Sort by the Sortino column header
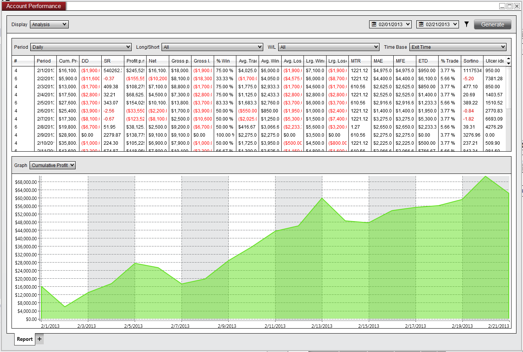This screenshot has width=523, height=352. click(472, 61)
